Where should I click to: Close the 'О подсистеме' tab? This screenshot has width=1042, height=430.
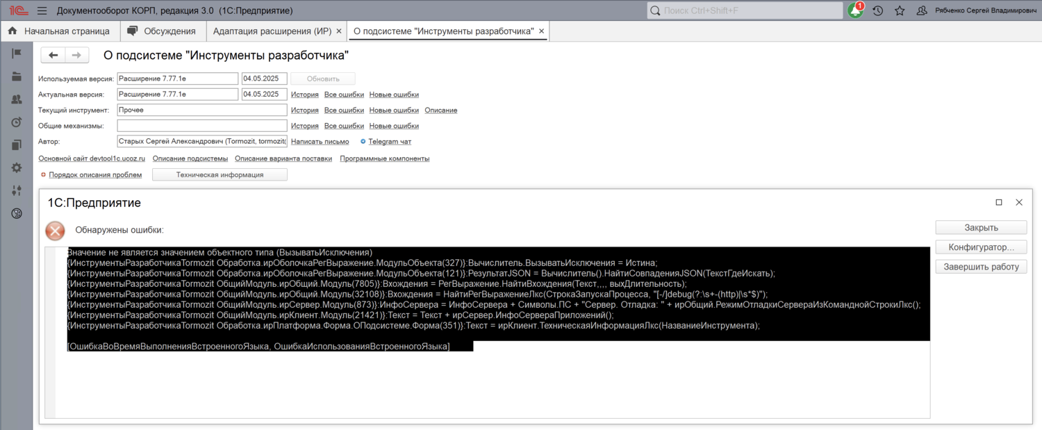tap(542, 31)
